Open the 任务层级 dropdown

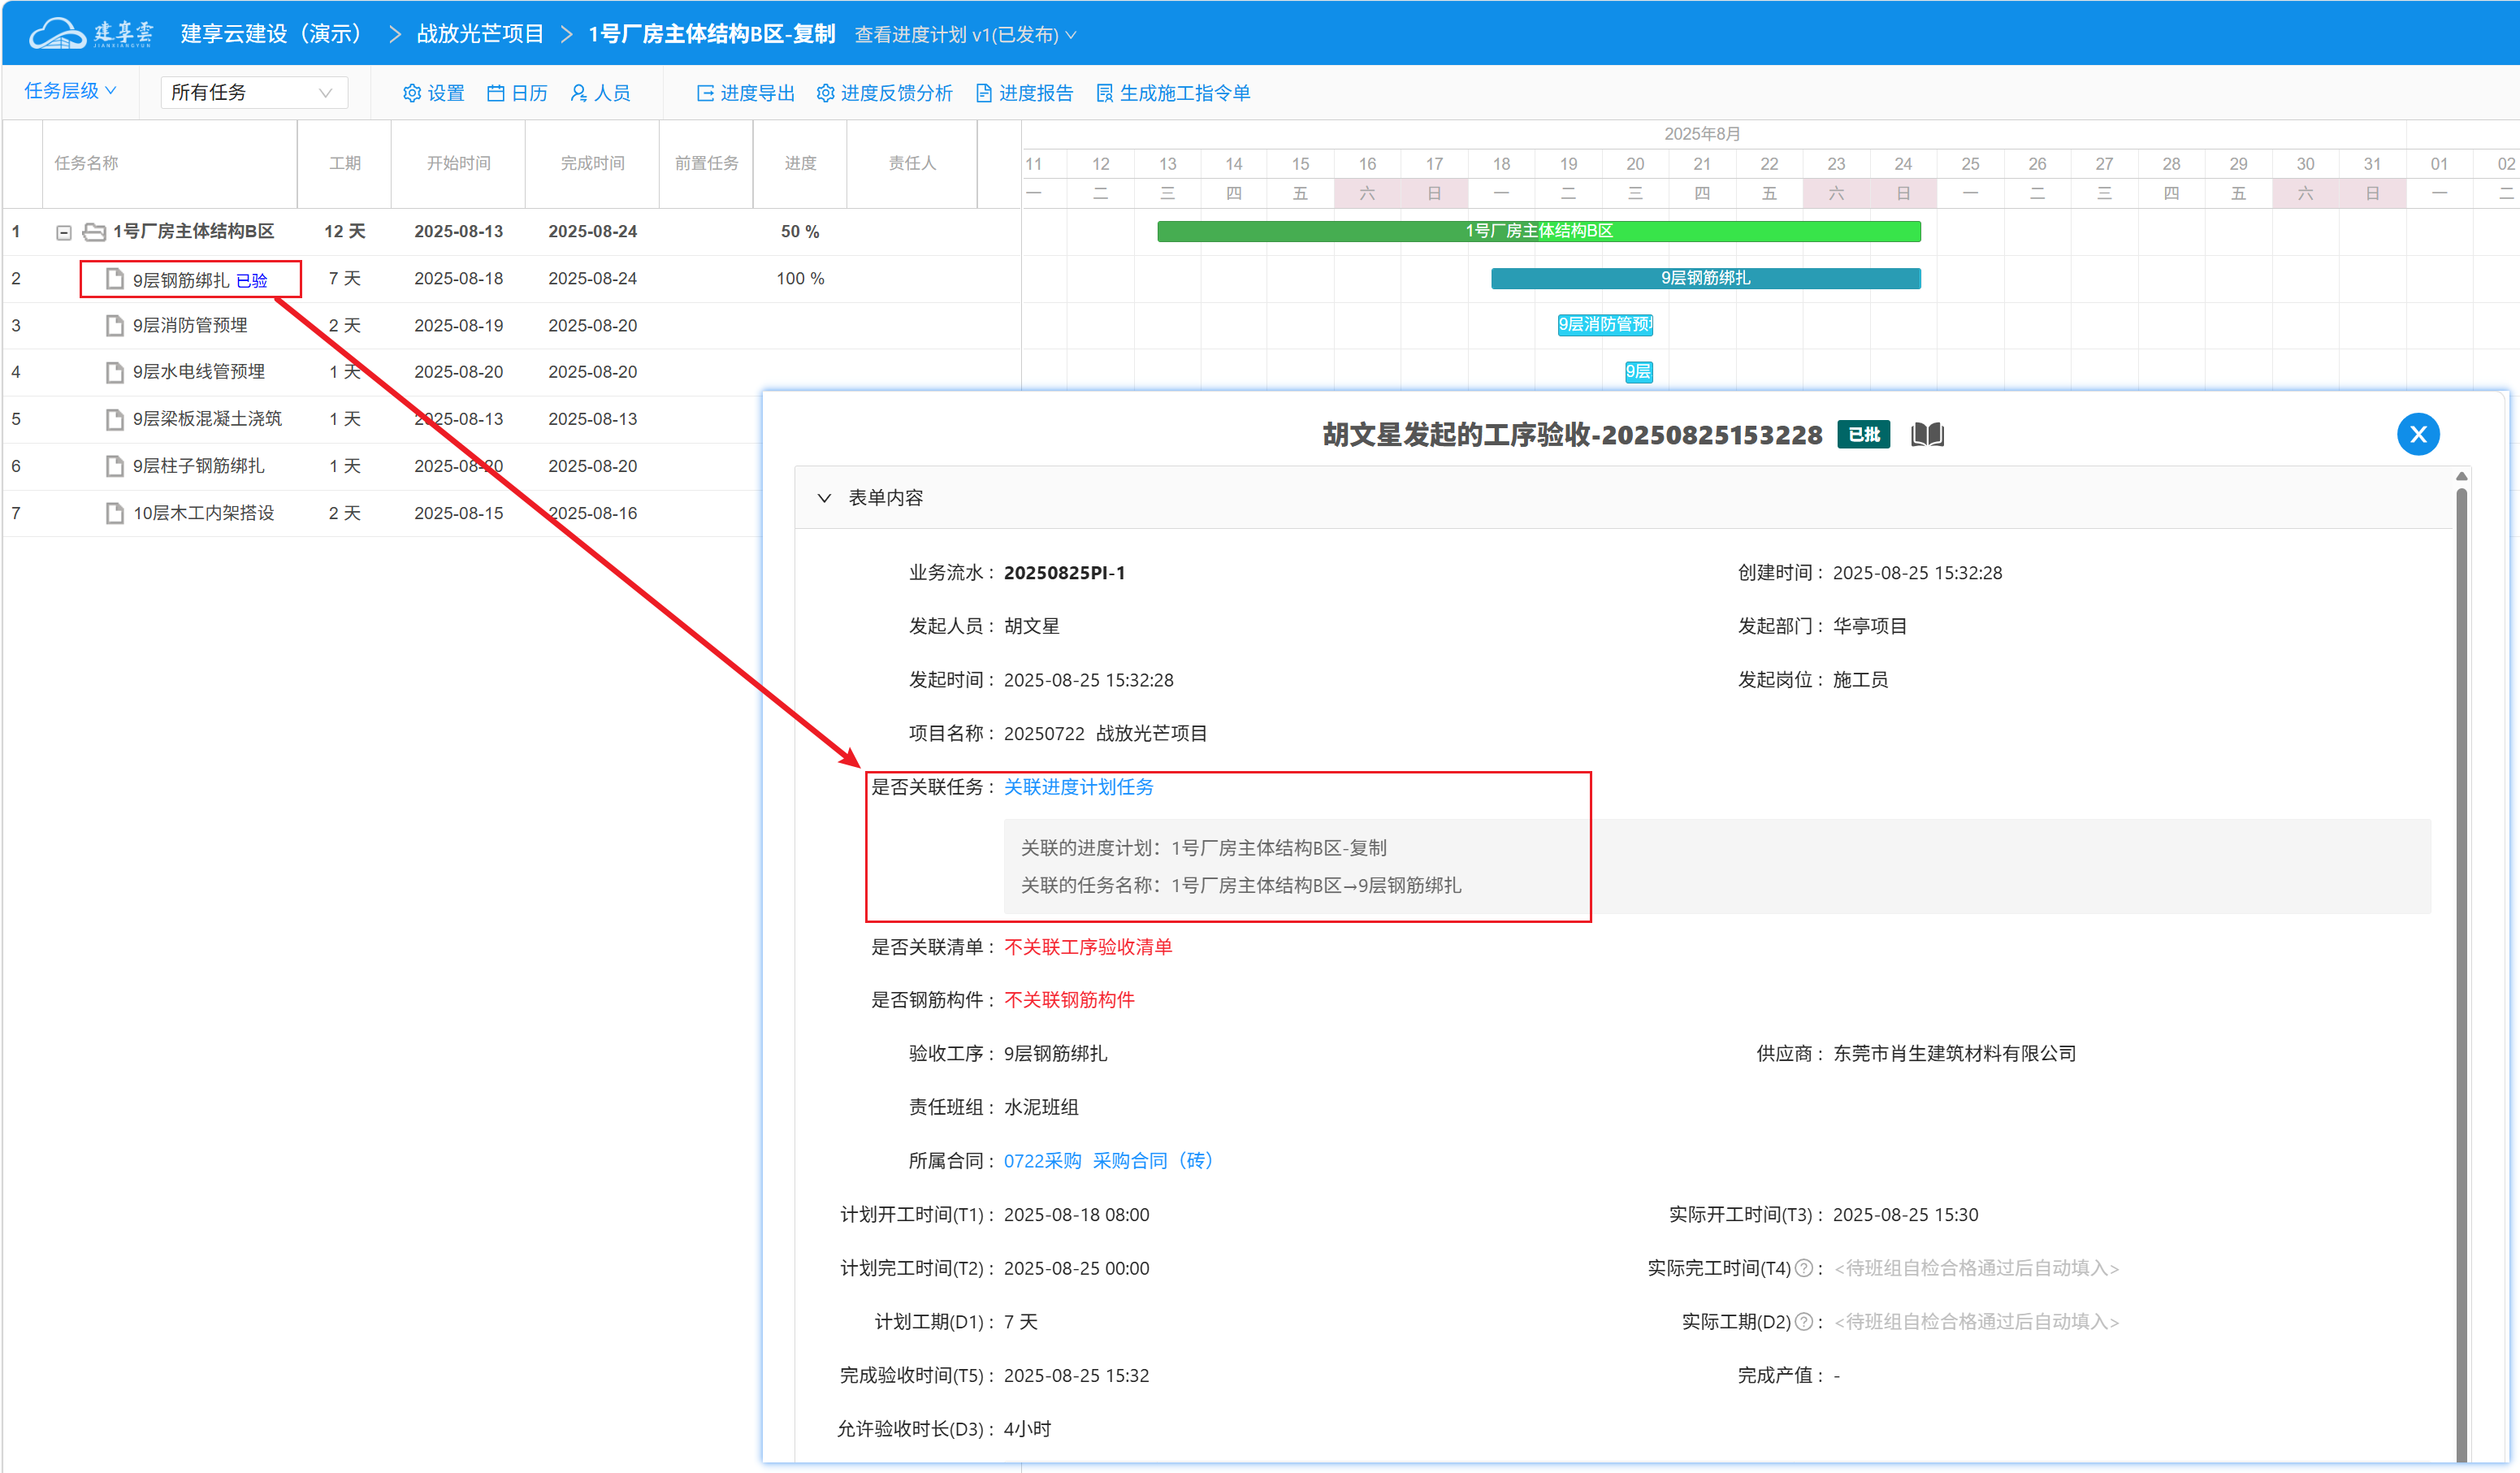(70, 91)
